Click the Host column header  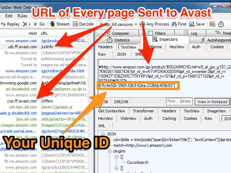(x=20, y=33)
